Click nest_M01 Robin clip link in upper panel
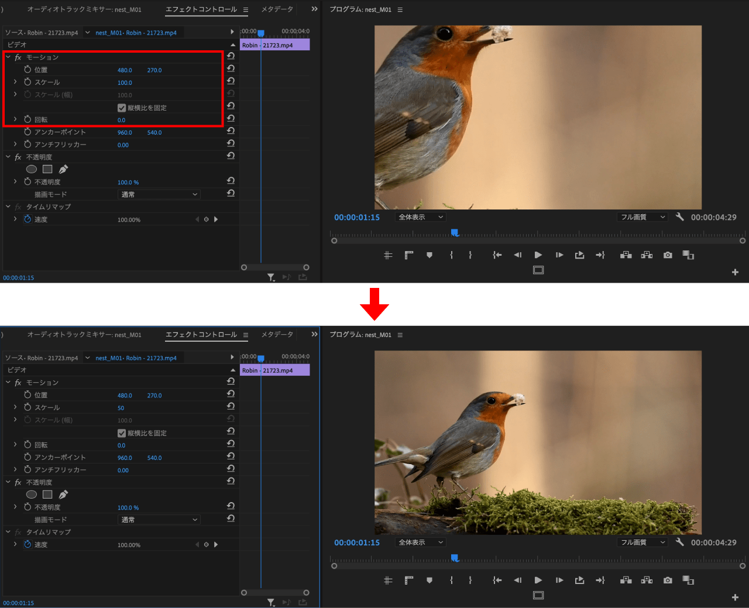The height and width of the screenshot is (608, 749). tap(136, 33)
